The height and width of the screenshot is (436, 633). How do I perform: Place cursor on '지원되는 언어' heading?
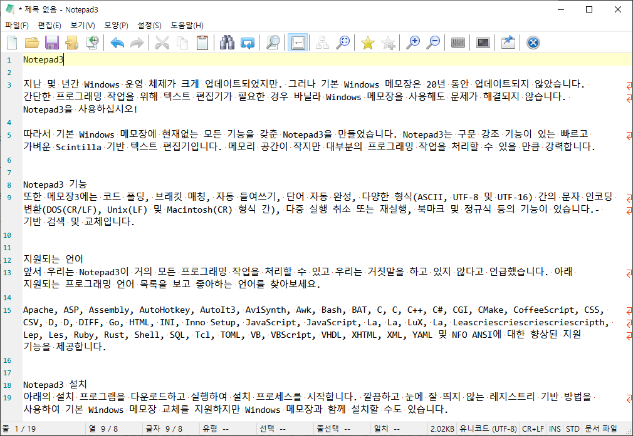53,259
